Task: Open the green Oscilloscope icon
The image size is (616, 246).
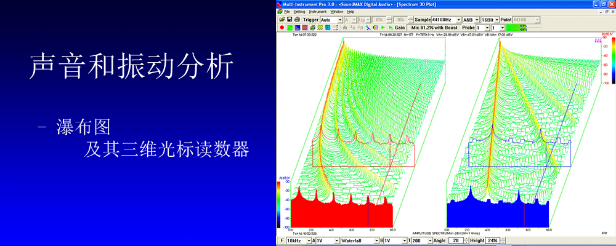Action: (290, 28)
